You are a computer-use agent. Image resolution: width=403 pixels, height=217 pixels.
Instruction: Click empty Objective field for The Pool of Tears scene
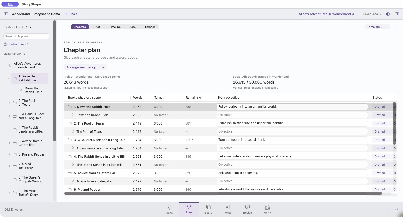coord(292,131)
